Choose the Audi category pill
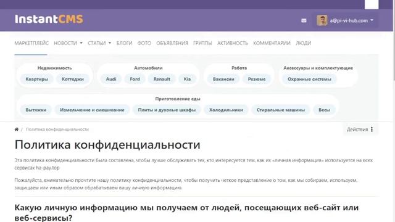Image resolution: width=395 pixels, height=222 pixels. [x=111, y=79]
